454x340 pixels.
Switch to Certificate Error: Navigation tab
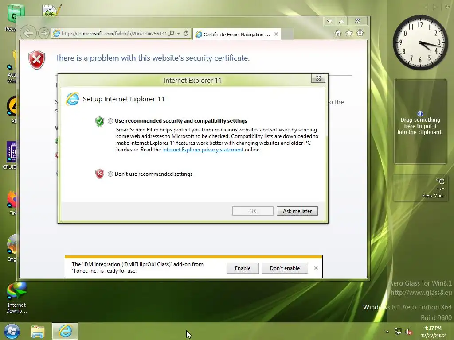pyautogui.click(x=237, y=35)
